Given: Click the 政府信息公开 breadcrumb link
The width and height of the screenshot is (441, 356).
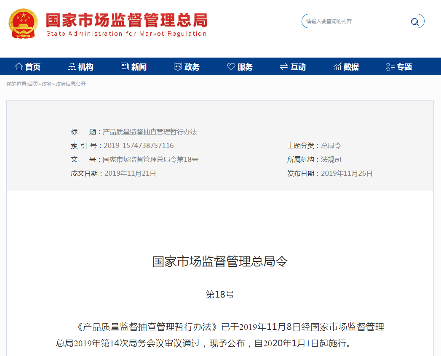Looking at the screenshot, I should click(71, 84).
